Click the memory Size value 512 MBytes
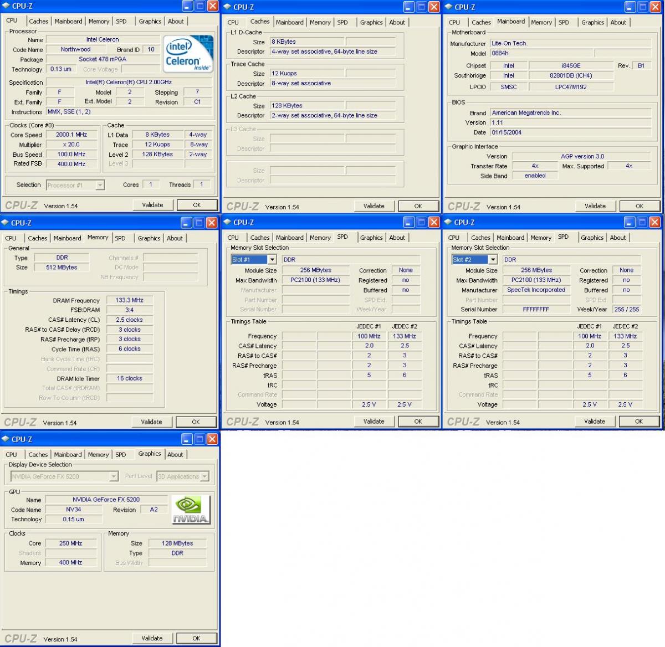This screenshot has width=665, height=647. coord(62,267)
